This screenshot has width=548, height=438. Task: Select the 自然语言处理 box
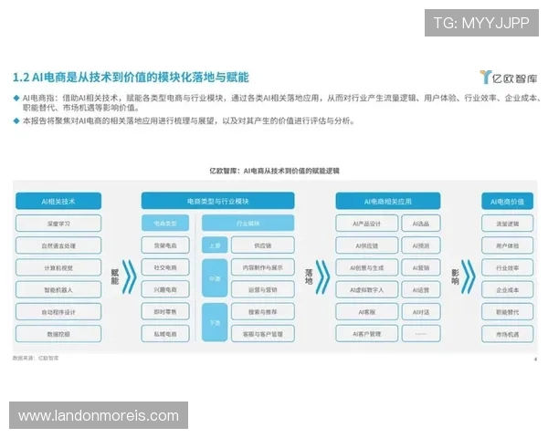(x=58, y=245)
